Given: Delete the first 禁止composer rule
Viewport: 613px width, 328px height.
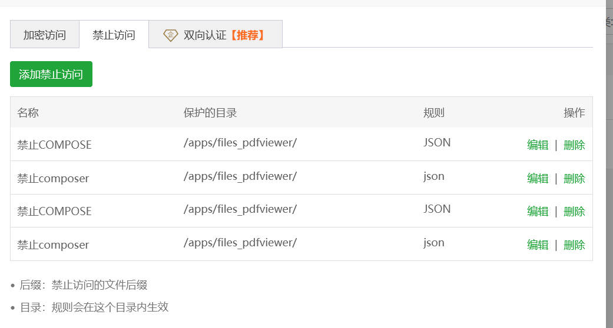Looking at the screenshot, I should (574, 179).
